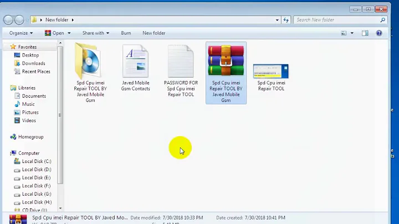Click the Open button with WinRAR icon
Screen dimensions: 399x224
54,33
